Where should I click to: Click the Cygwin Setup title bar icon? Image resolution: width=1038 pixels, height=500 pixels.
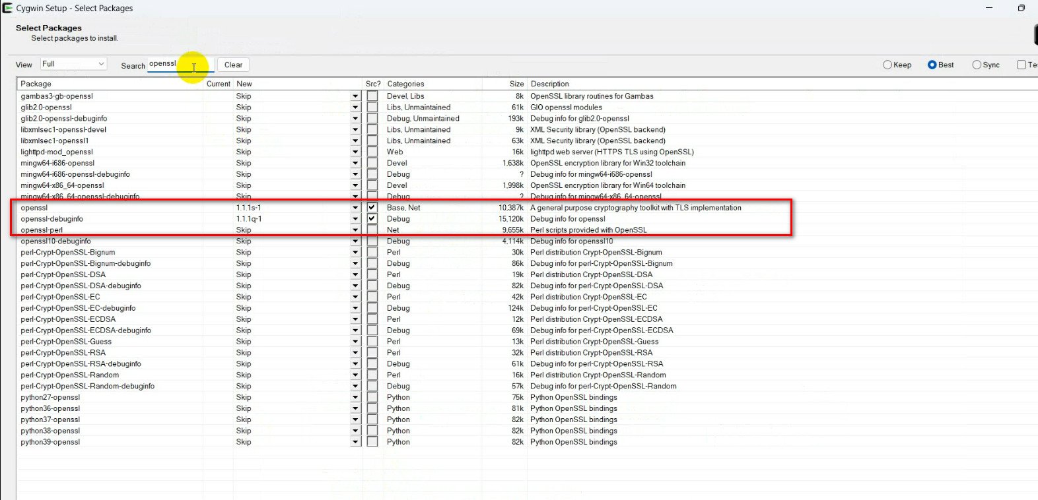[8, 8]
